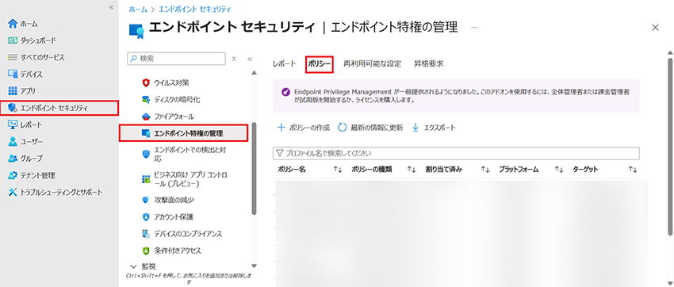Click ファイアウォール icon
The image size is (674, 287).
[146, 117]
